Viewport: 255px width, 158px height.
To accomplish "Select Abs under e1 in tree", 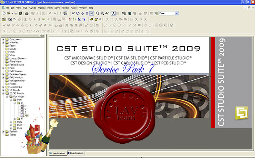I will pyautogui.click(x=26, y=116).
